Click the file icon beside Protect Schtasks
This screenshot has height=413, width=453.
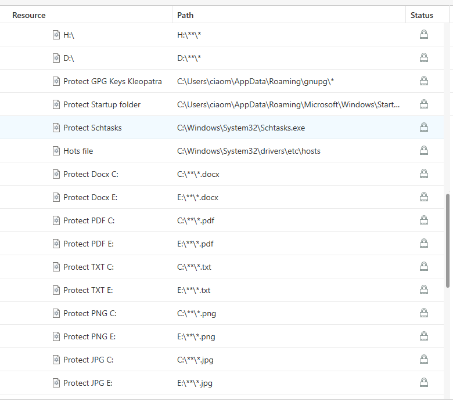point(56,128)
